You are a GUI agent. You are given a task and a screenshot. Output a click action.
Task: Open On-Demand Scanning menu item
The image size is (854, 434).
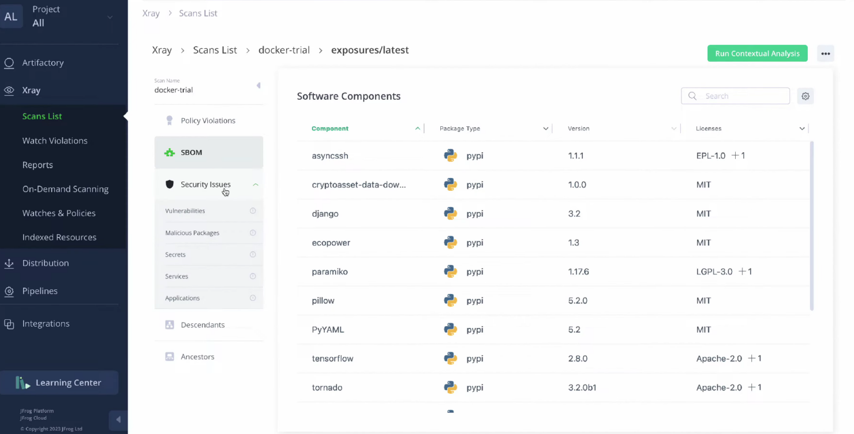(x=65, y=189)
